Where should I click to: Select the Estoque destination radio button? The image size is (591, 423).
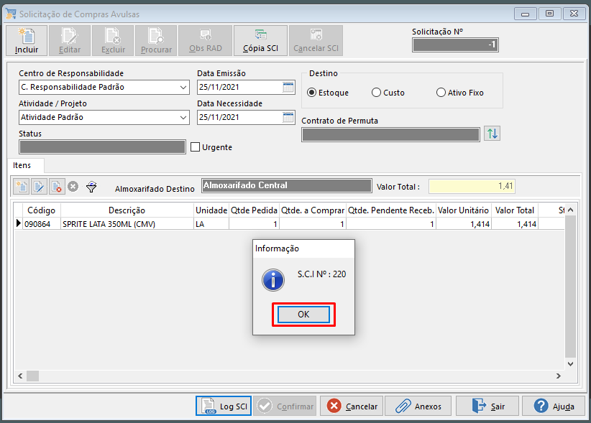tap(312, 93)
